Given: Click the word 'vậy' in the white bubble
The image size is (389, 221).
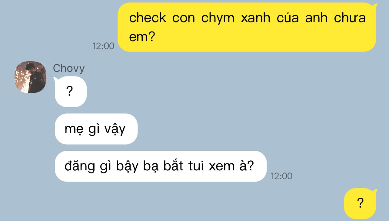Looking at the screenshot, I should coord(115,129).
